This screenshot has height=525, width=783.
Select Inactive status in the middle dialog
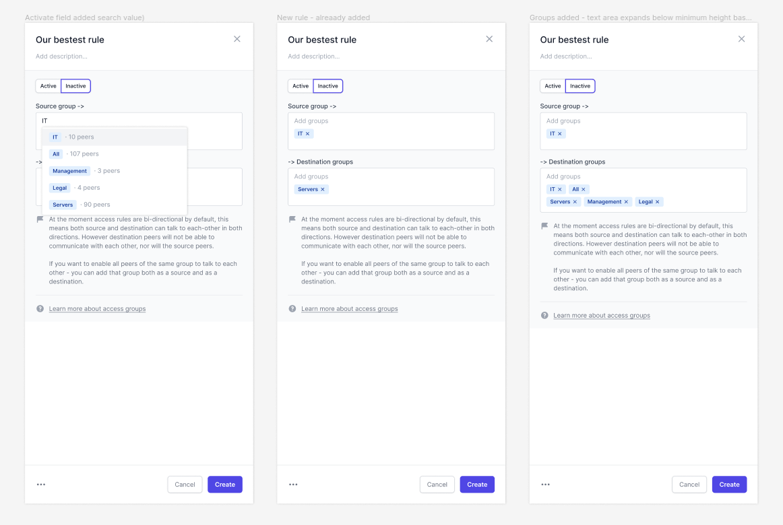[x=328, y=86]
